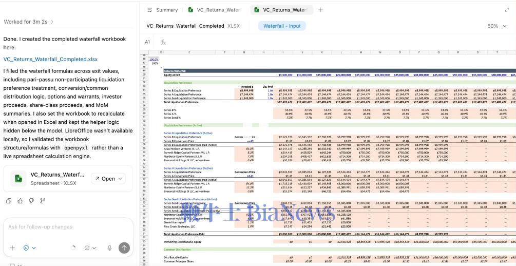Open the VC_Returns_Waterfall_Completed.xlsx link

point(50,59)
